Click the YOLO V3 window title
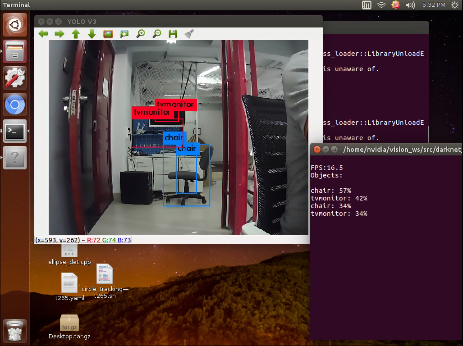The height and width of the screenshot is (346, 463). 82,22
